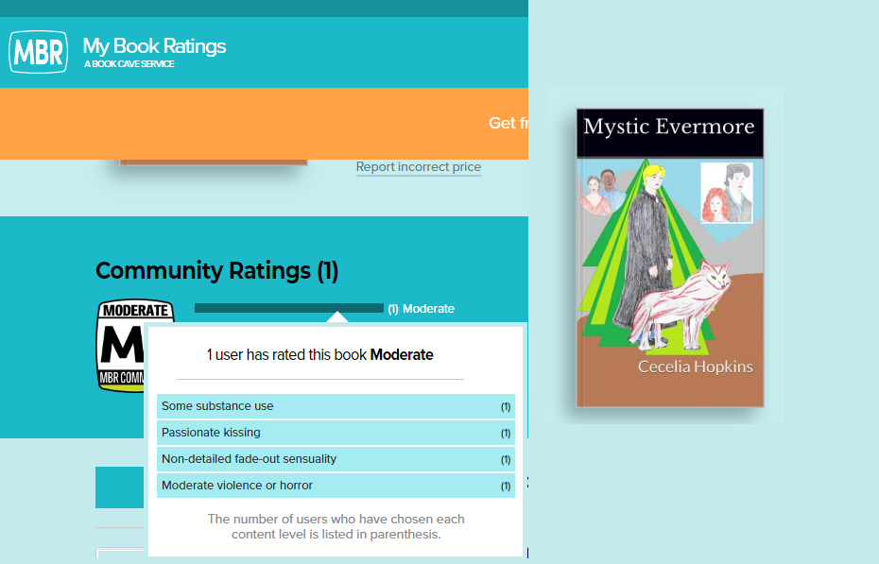Click the MBR logo icon
Image resolution: width=879 pixels, height=564 pixels.
38,52
